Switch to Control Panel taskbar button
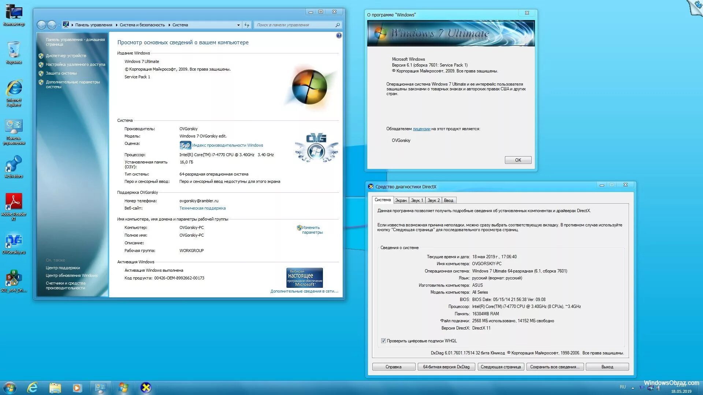The image size is (703, 395). click(x=100, y=388)
